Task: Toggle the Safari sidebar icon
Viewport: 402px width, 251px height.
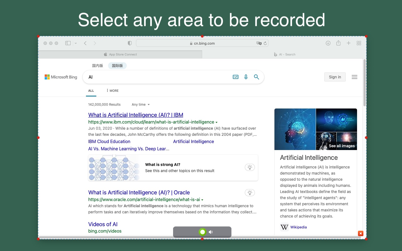Action: tap(68, 43)
